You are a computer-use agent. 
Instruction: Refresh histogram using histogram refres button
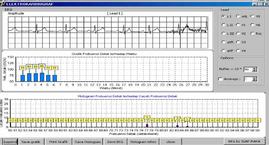(x=142, y=142)
